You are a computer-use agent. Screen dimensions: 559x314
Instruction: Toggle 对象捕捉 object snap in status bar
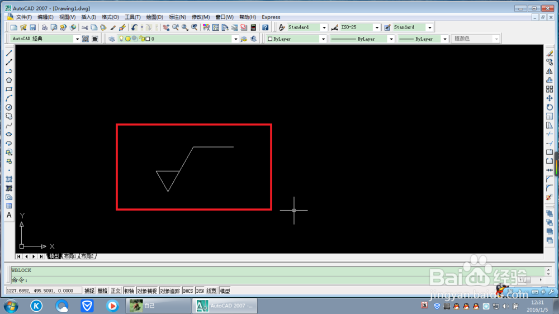[147, 291]
